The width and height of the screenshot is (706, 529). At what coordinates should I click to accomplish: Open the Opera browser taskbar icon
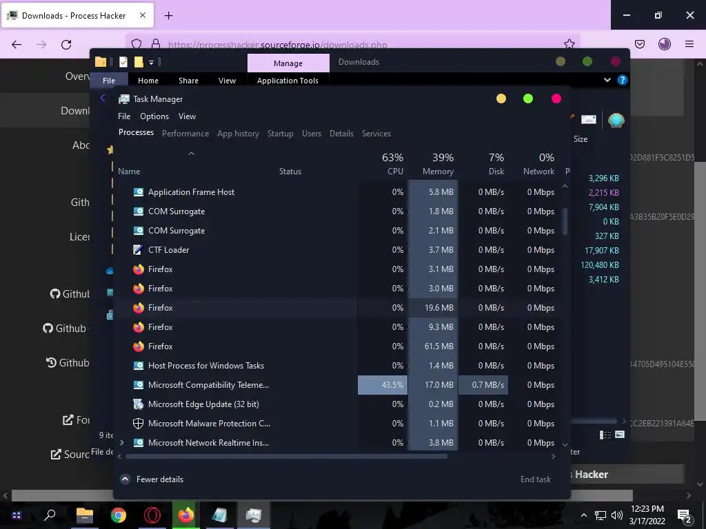point(152,515)
